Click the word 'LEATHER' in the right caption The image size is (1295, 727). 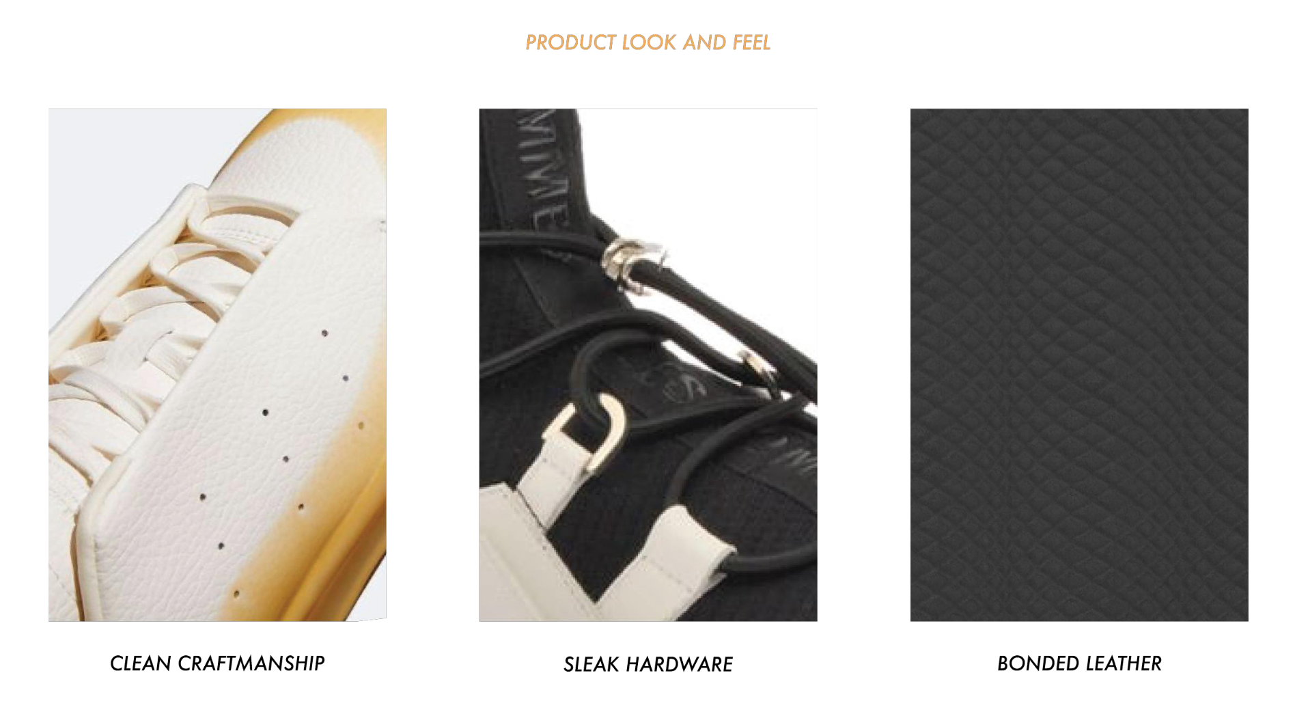click(x=1124, y=663)
